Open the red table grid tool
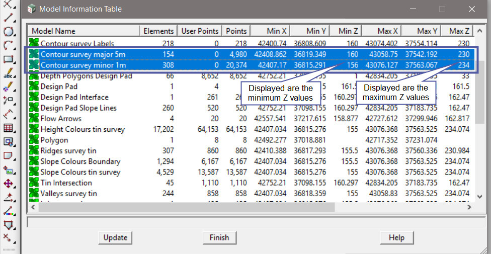 tap(8, 128)
